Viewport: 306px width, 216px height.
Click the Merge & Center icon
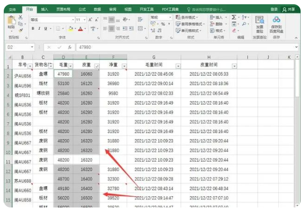[x=140, y=29]
